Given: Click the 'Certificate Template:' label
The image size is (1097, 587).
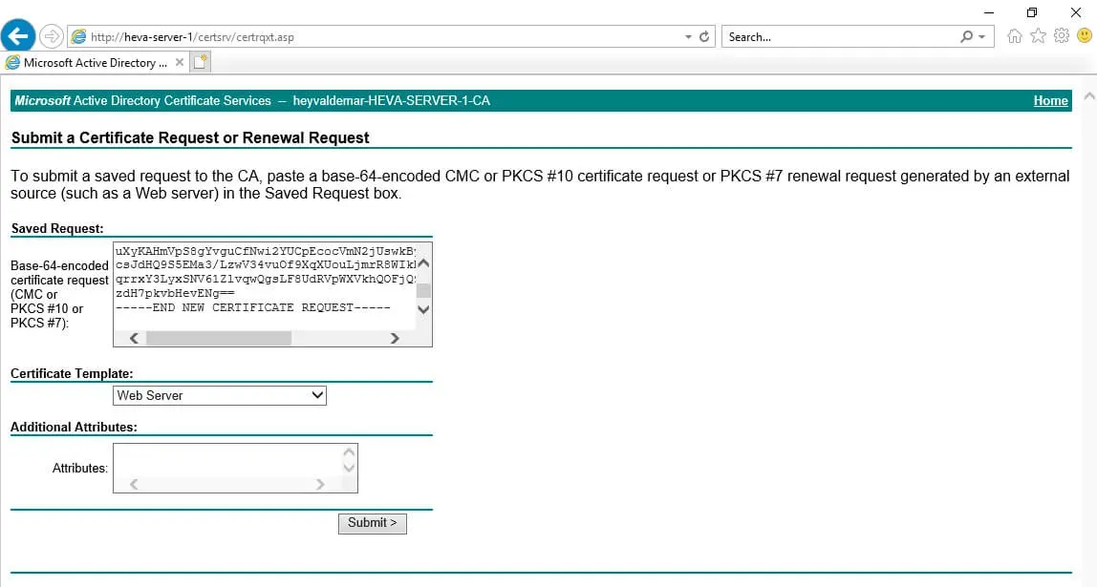Looking at the screenshot, I should 72,374.
